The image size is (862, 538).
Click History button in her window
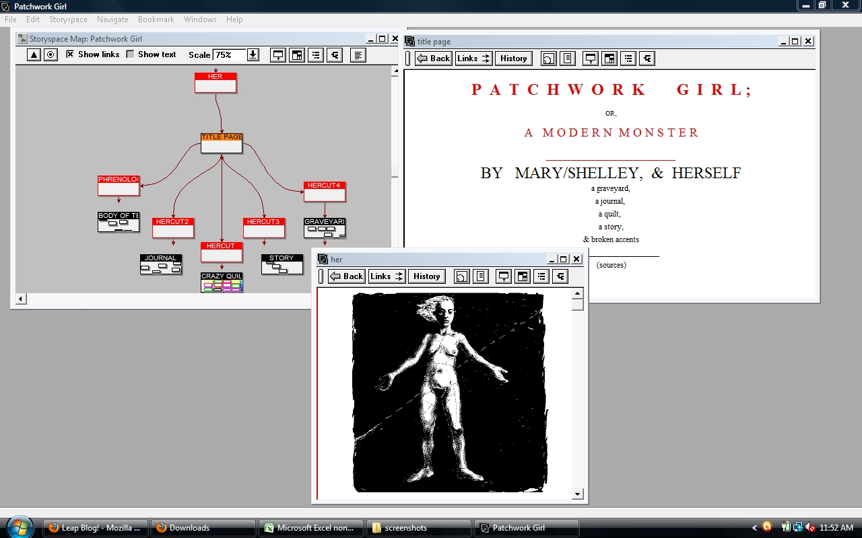427,276
